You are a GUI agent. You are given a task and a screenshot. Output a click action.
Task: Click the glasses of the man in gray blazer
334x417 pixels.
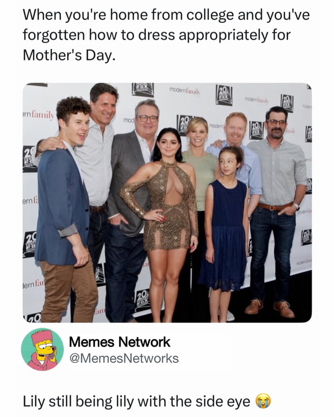point(148,118)
